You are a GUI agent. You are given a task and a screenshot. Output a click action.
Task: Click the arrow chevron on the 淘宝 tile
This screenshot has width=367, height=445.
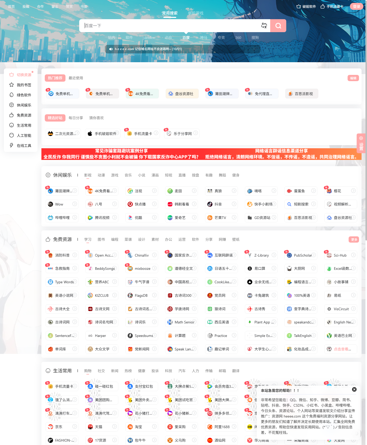pyautogui.click(x=154, y=427)
